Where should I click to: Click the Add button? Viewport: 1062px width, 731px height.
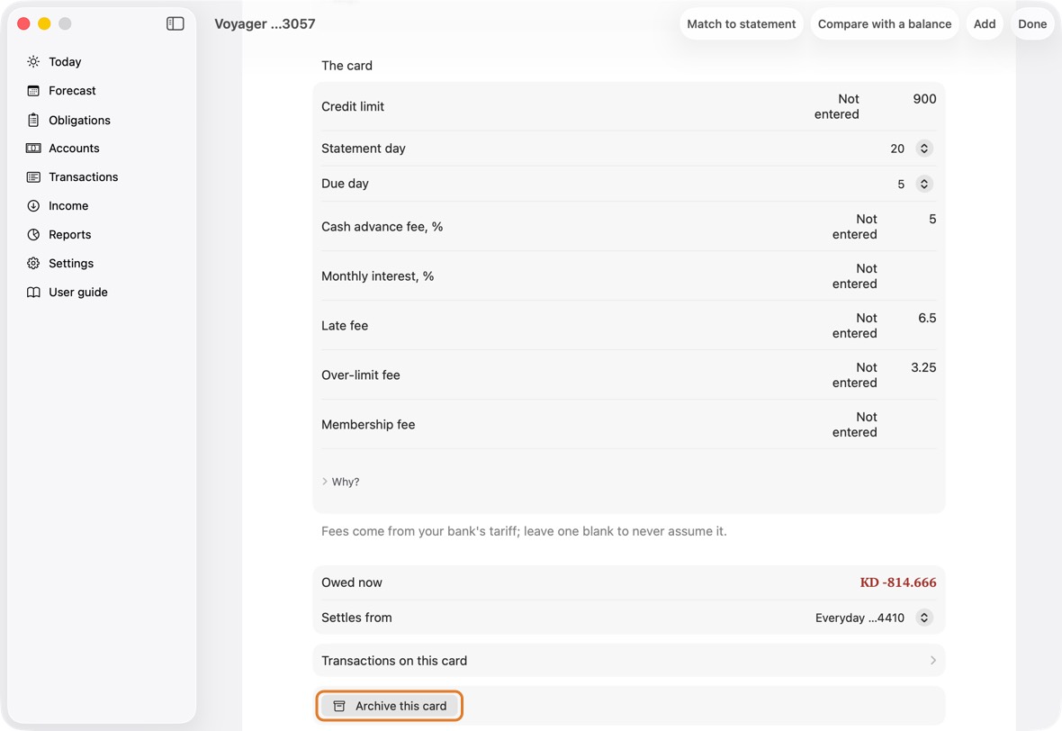tap(985, 23)
